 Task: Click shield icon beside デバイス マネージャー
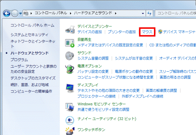point(160,32)
